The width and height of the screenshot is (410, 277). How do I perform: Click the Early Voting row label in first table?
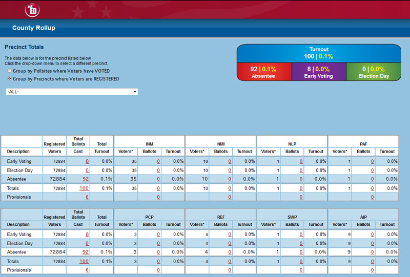coord(19,161)
